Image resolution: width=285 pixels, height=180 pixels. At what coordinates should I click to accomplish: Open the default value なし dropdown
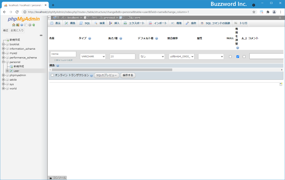(x=152, y=56)
